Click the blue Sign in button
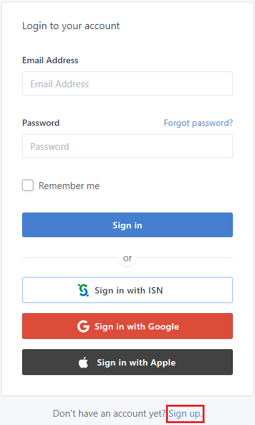Image resolution: width=255 pixels, height=425 pixels. [x=127, y=225]
